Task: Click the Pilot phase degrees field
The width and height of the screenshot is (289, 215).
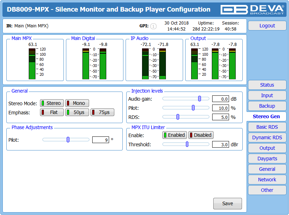Action: tap(101, 140)
